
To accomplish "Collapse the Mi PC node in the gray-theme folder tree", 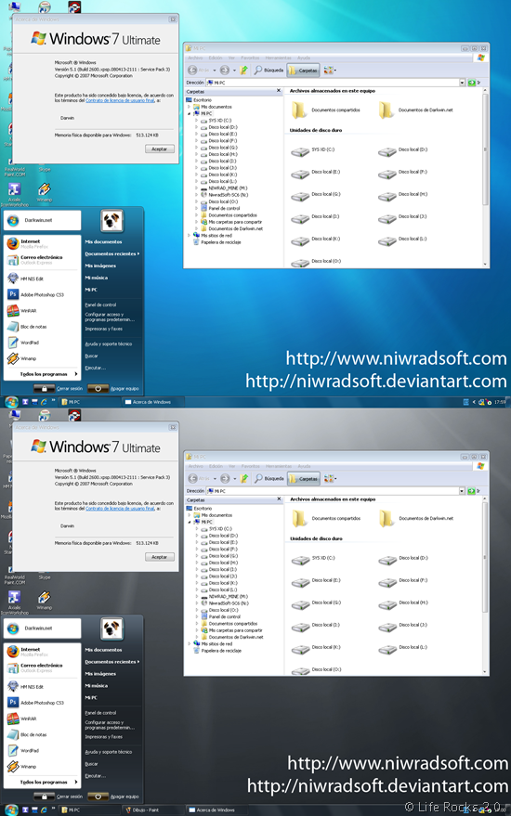I will (x=190, y=522).
